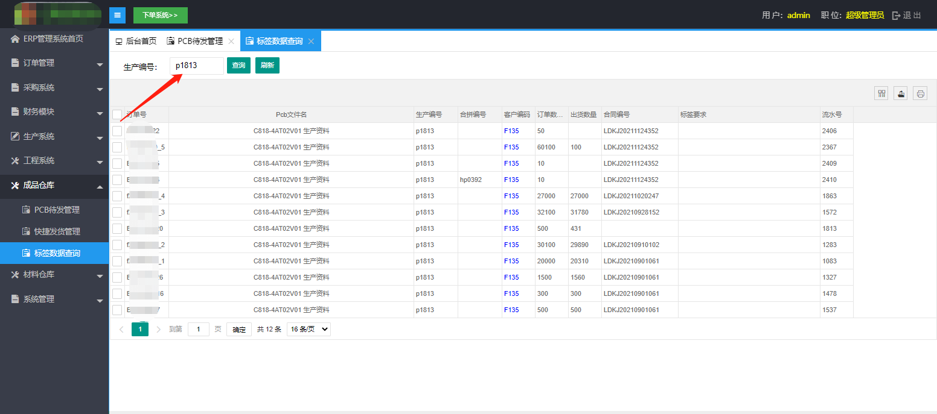The height and width of the screenshot is (414, 937).
Task: Open ERP管理系统首页 home in sidebar
Action: click(x=53, y=39)
